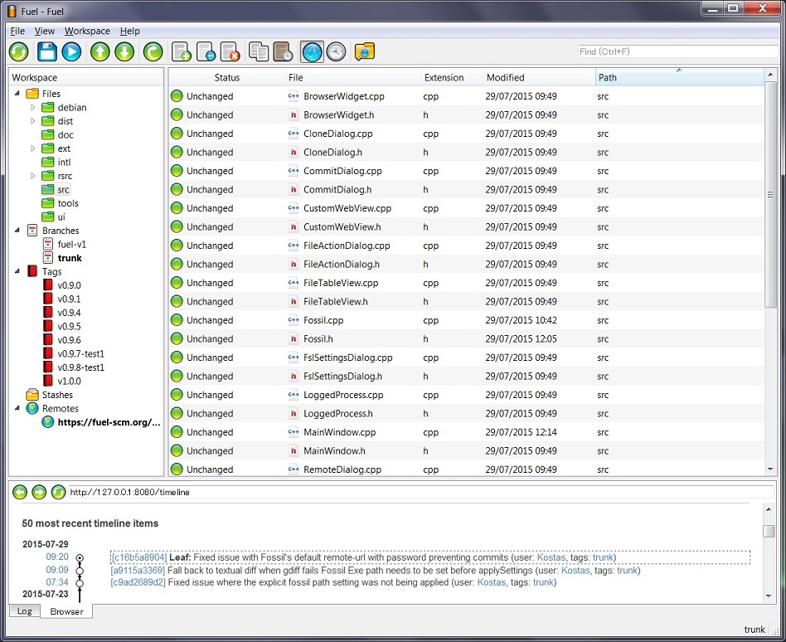Toggle the globe Fossil UI toolbar button
Screen dimensions: 786x642
coord(312,51)
